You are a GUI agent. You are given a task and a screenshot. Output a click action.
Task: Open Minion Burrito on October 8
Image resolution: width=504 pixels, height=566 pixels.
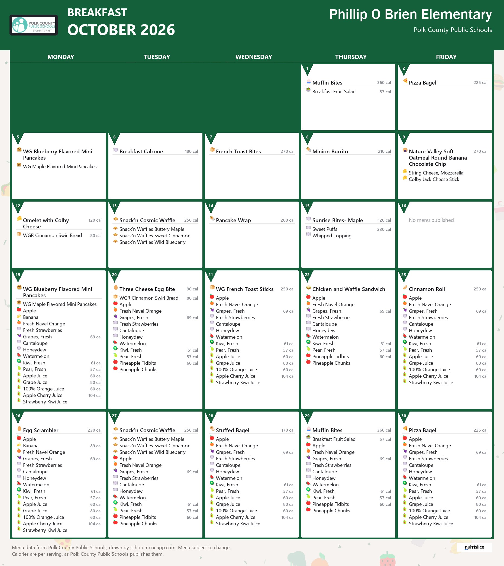click(330, 151)
